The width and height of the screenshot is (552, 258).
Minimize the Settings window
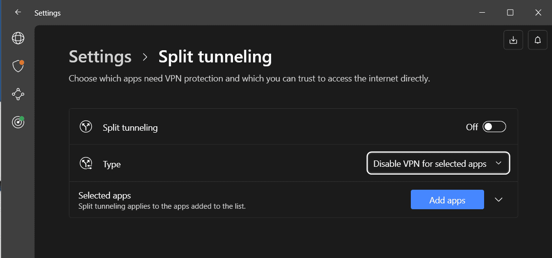pyautogui.click(x=482, y=13)
